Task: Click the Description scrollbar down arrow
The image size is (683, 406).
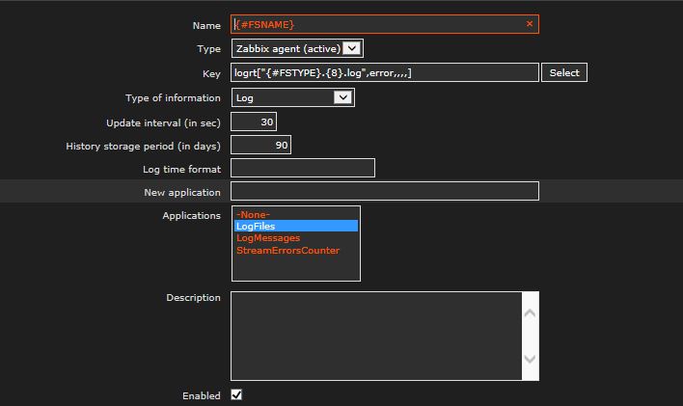Action: 530,359
